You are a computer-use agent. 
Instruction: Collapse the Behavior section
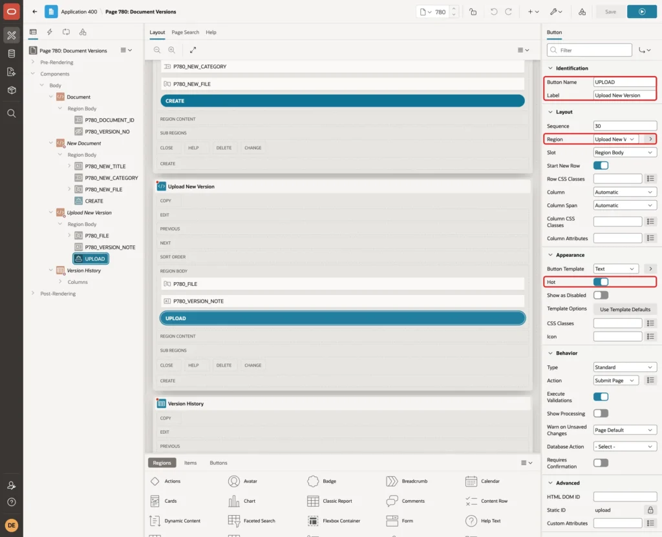click(550, 353)
